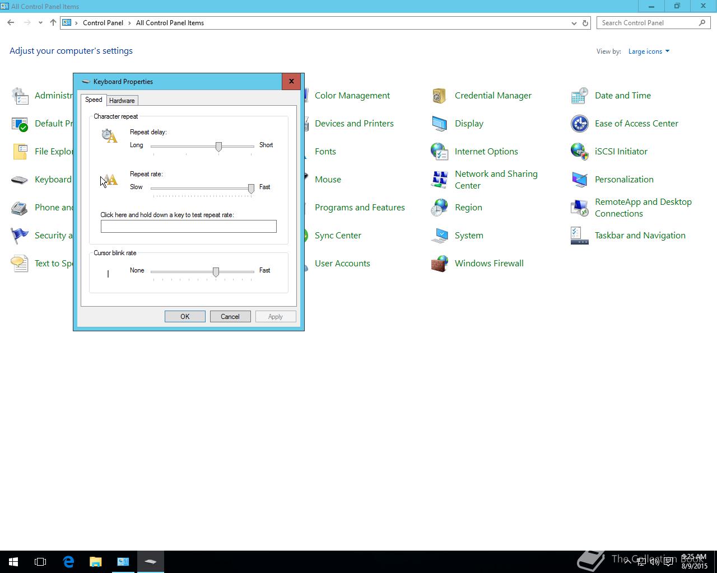717x573 pixels.
Task: Click the Repeat delay slider thumb
Action: coord(218,146)
